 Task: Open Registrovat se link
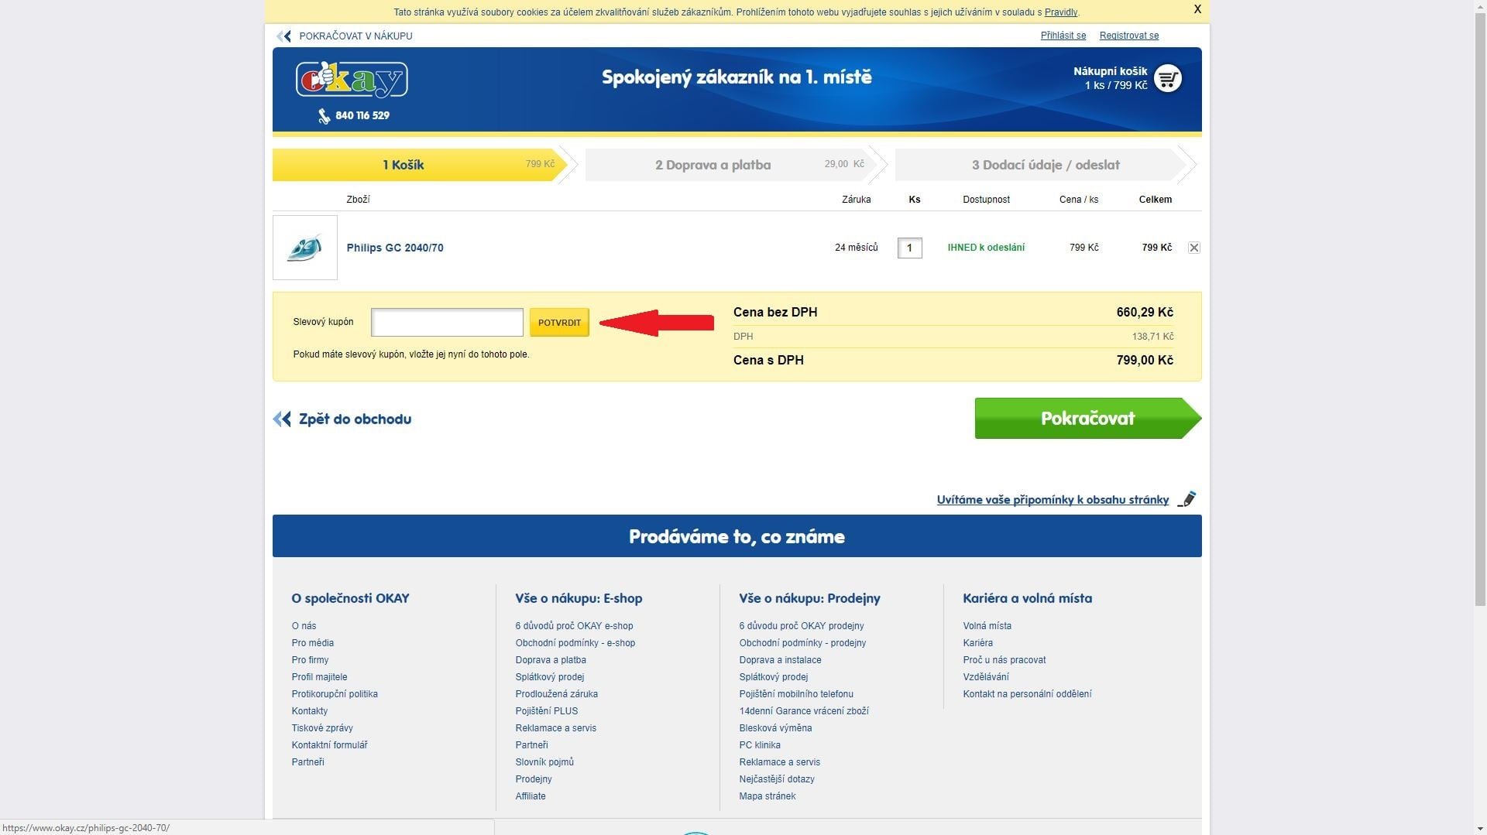[1128, 36]
